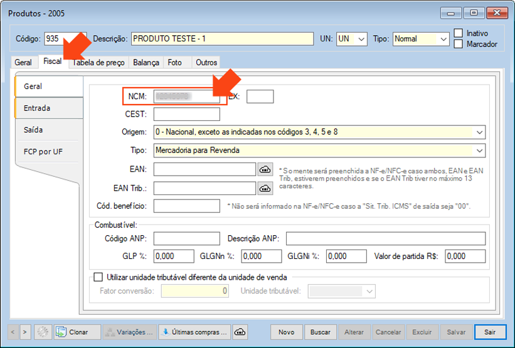
Task: Click cloud lookup icon beside EAN Trib. field
Action: tap(264, 187)
